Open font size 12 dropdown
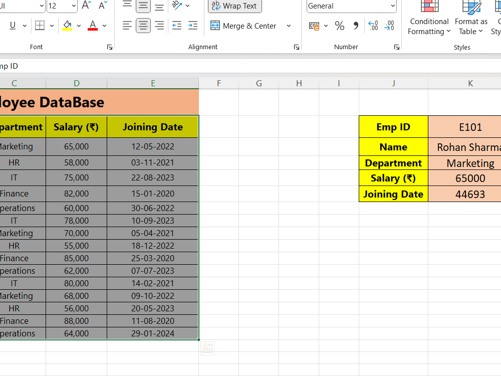The image size is (501, 376). click(74, 6)
